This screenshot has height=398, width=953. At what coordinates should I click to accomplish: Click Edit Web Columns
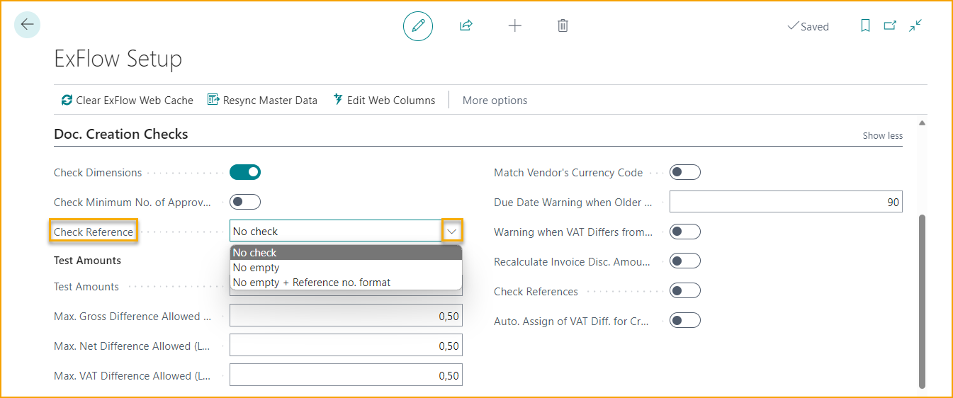[x=384, y=101]
